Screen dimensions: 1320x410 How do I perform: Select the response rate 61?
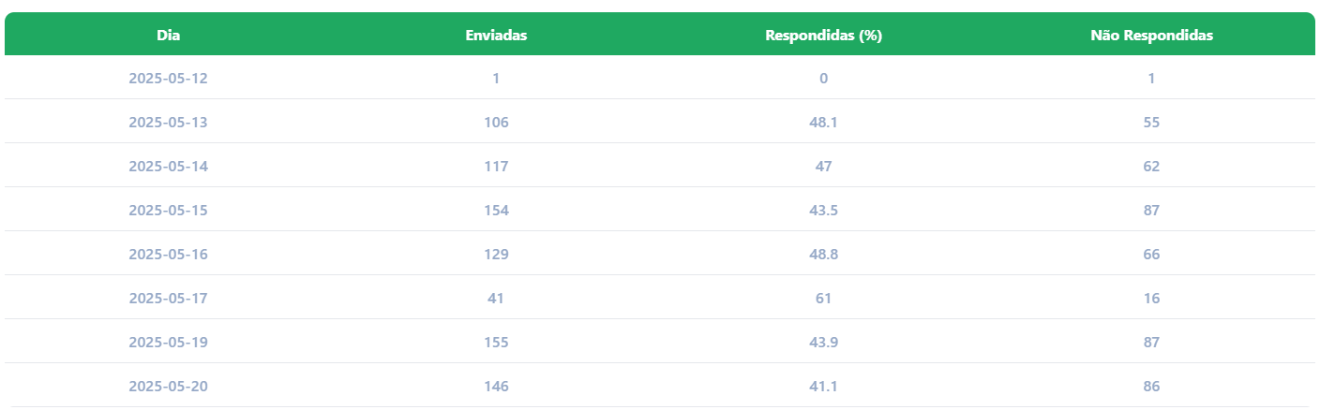tap(823, 299)
